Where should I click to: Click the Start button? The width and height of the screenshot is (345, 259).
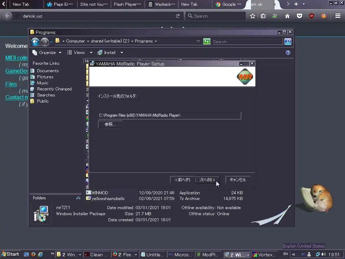coord(10,254)
